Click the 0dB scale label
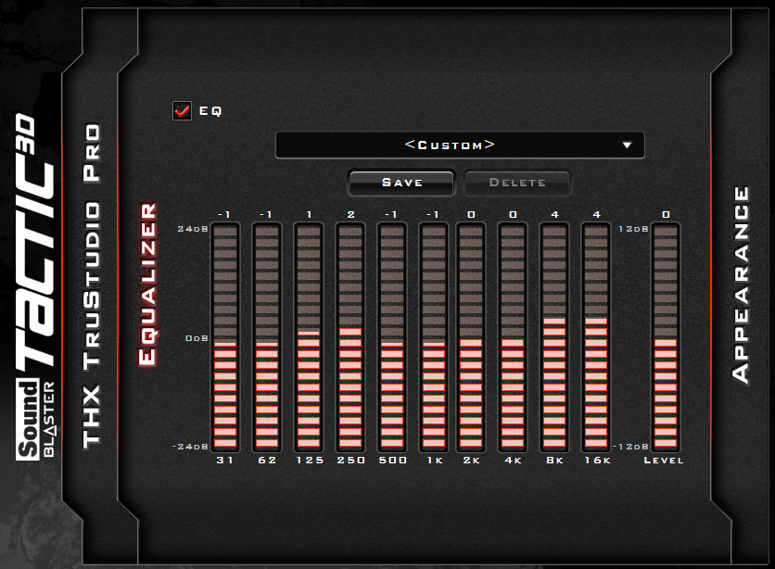The height and width of the screenshot is (569, 775). pos(197,338)
